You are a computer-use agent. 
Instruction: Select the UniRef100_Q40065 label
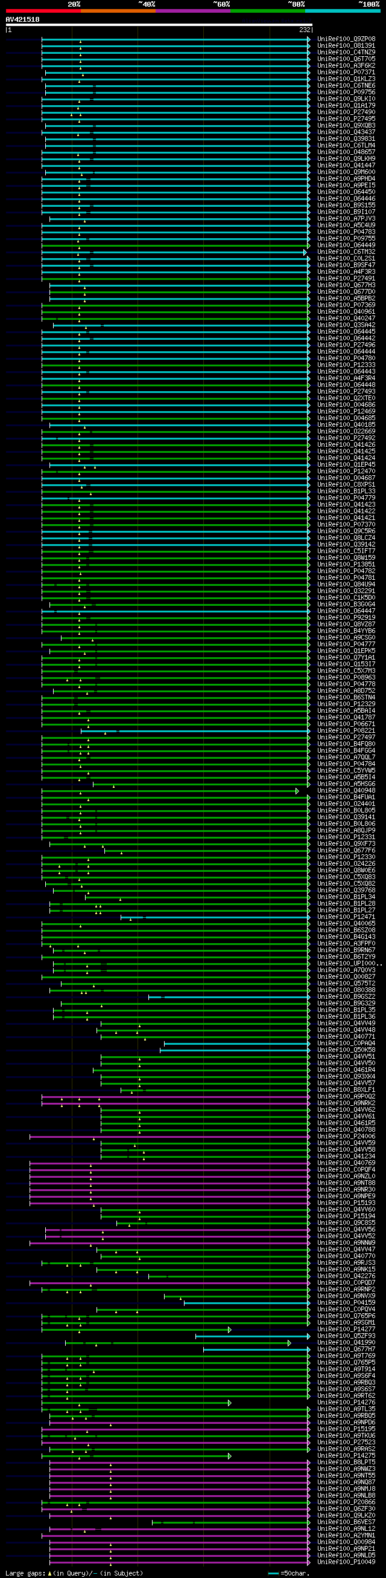[x=346, y=924]
